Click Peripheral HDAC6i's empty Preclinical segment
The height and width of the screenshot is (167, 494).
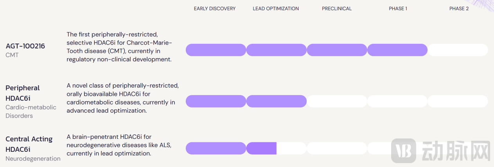point(337,101)
